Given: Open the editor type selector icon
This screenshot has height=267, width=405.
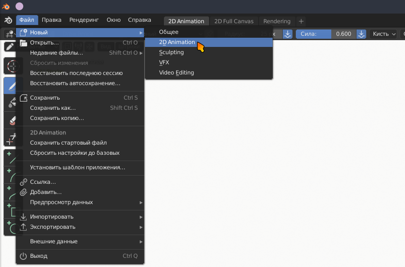Looking at the screenshot, I should point(10,34).
